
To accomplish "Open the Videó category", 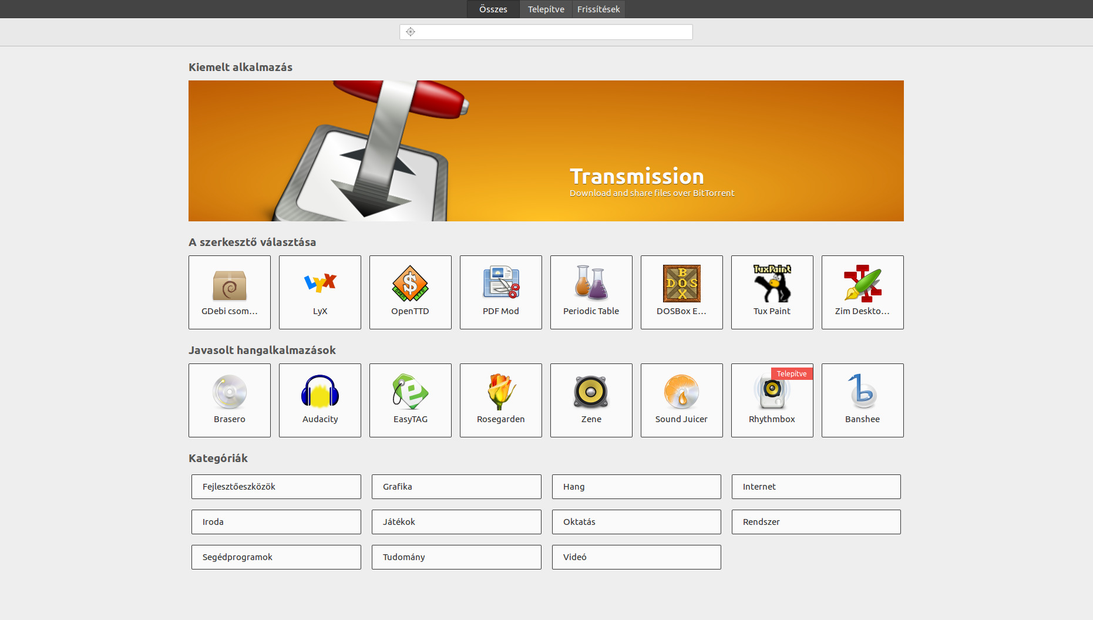I will click(637, 557).
